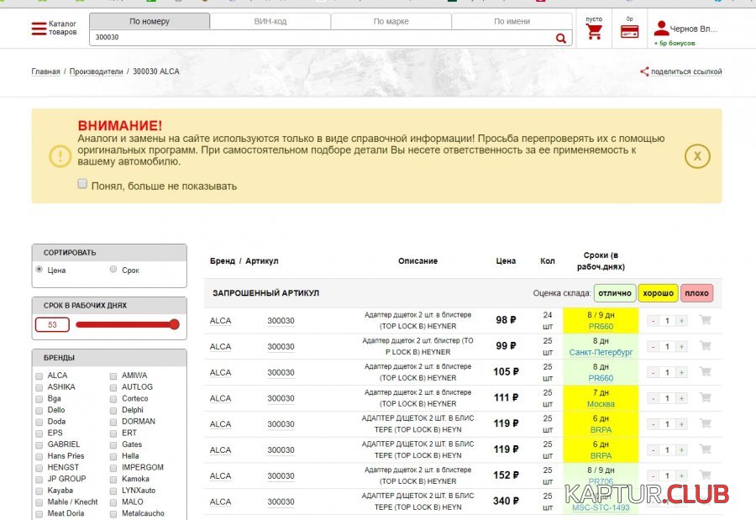Open the Санкт-Петербург warehouse link
Image resolution: width=756 pixels, height=520 pixels.
(x=601, y=352)
